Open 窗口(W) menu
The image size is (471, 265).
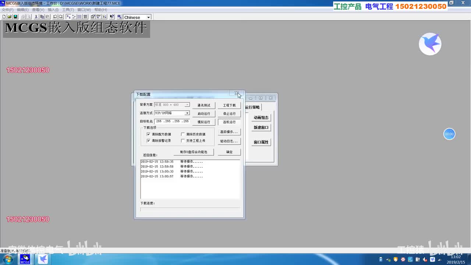[x=84, y=10]
